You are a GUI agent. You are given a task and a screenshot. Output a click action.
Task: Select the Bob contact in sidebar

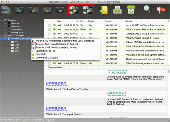coord(17,51)
